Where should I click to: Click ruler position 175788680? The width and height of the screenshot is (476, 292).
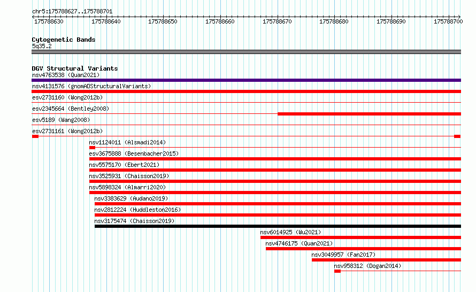click(334, 21)
